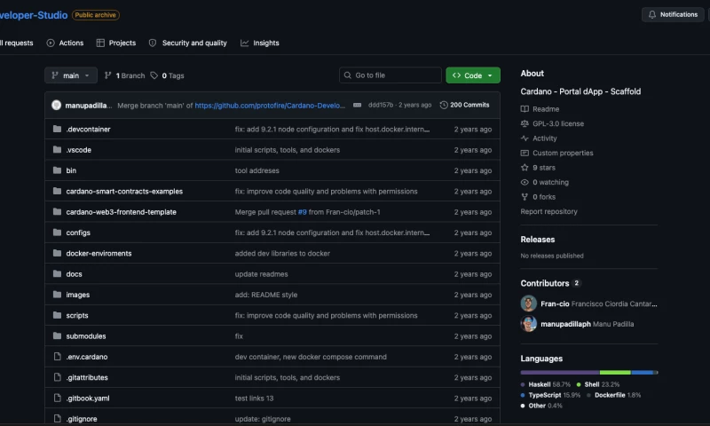The image size is (710, 426).
Task: Open the docker-enviroments folder
Action: click(x=99, y=254)
